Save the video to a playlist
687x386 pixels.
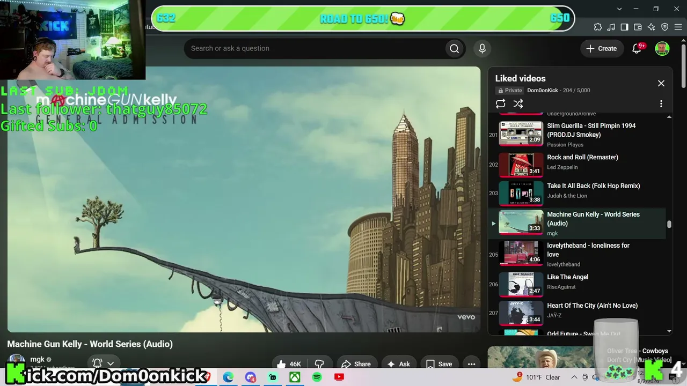[x=439, y=364]
